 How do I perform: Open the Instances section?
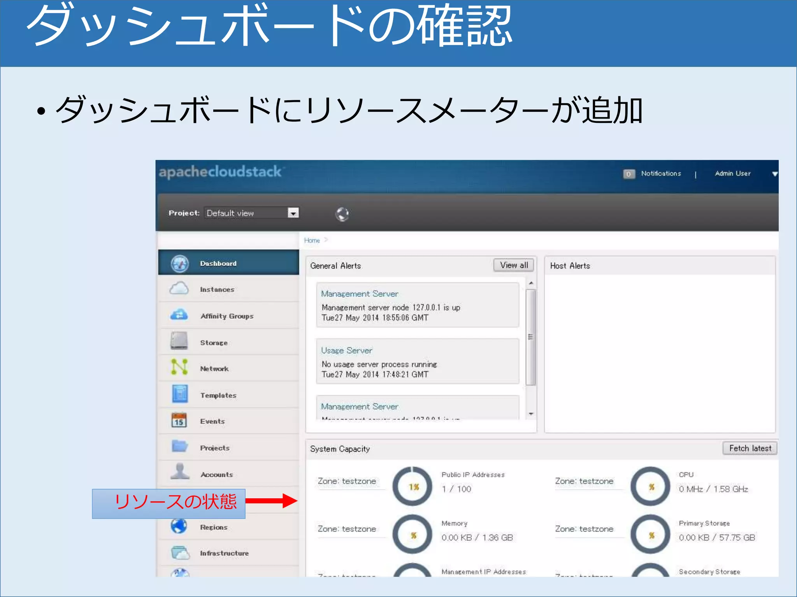[x=228, y=289]
